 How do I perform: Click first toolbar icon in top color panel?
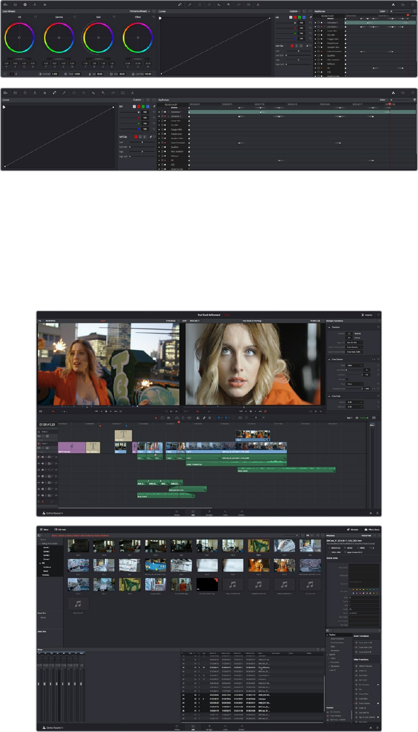coord(6,4)
